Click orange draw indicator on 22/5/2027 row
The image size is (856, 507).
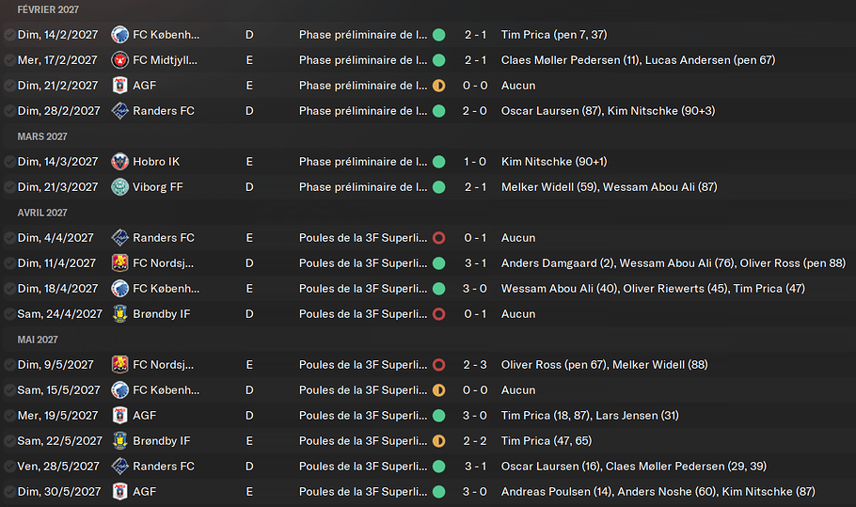(438, 441)
